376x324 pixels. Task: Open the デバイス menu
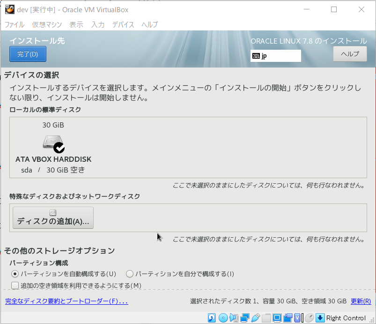point(123,24)
